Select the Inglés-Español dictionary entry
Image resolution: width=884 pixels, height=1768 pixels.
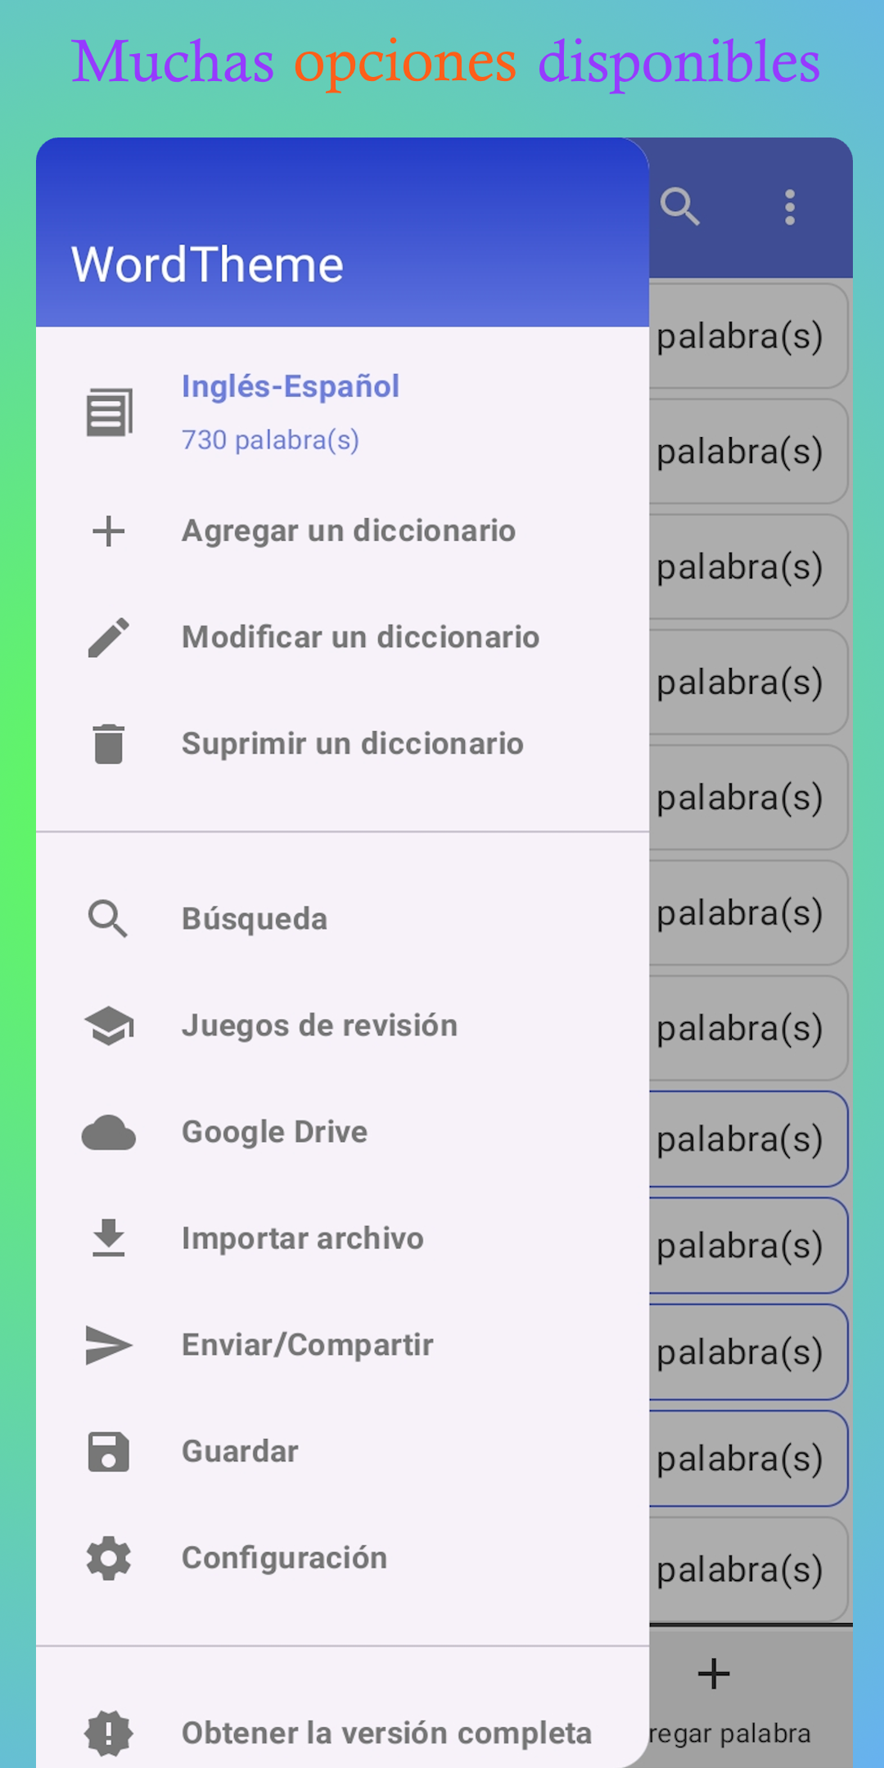[x=342, y=413]
